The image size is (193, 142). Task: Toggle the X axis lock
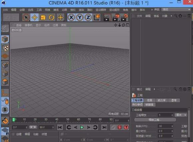coord(71,17)
